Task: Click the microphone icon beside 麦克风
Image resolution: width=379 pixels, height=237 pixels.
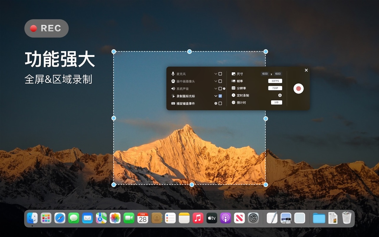Action: 173,73
